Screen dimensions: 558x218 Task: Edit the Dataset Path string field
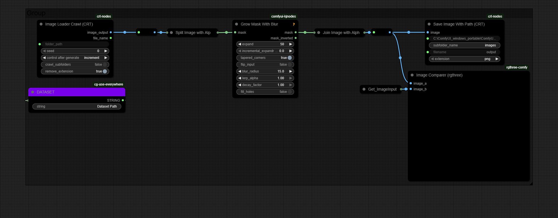click(77, 106)
